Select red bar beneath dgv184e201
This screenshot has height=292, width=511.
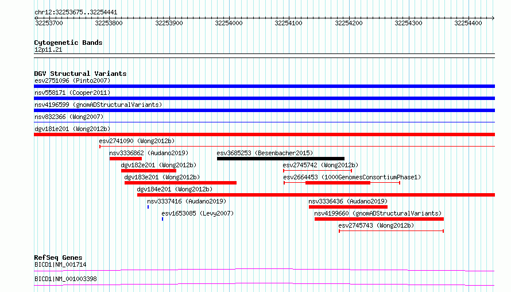tap(316, 195)
